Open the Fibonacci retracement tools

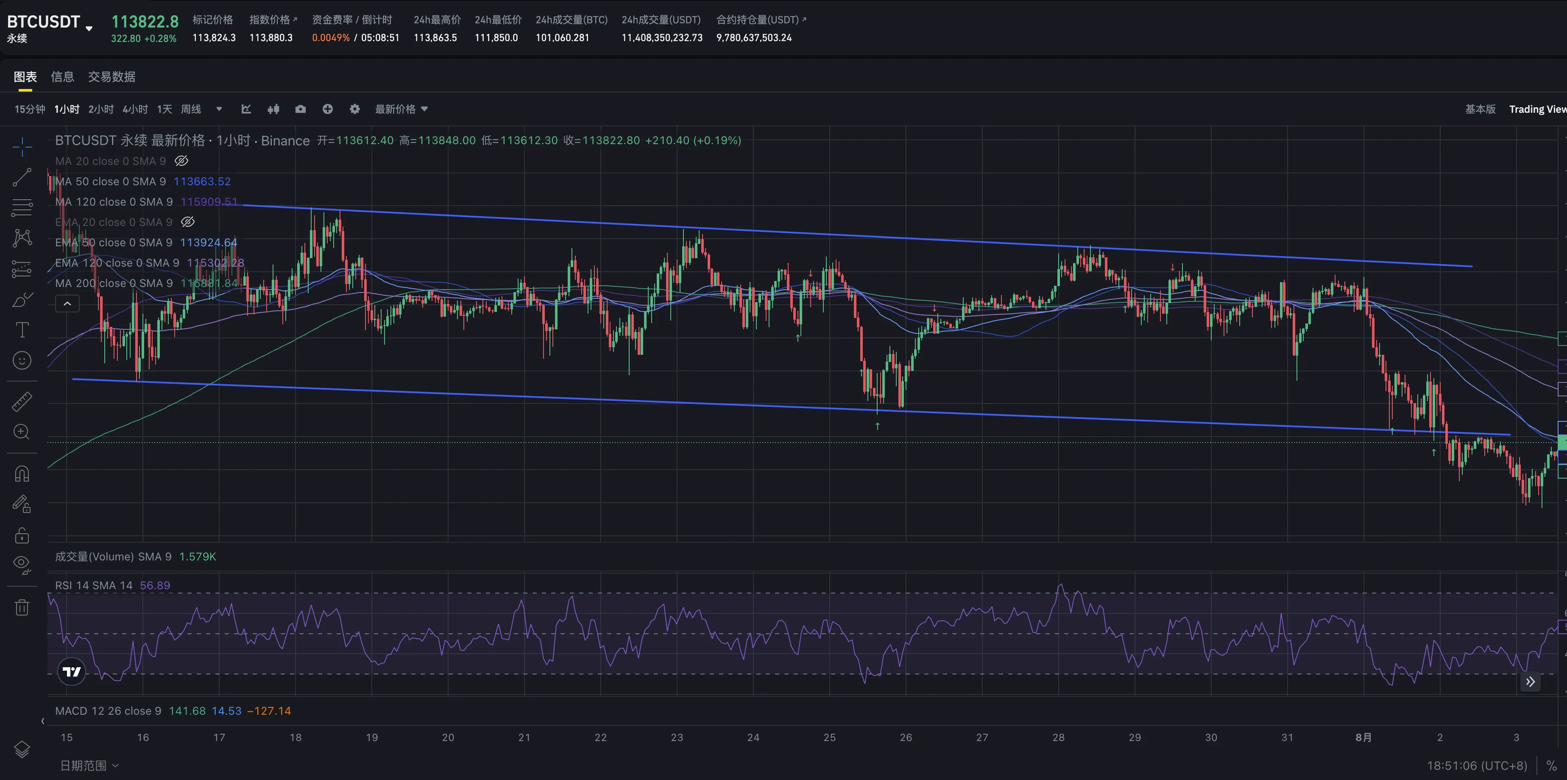pyautogui.click(x=22, y=207)
